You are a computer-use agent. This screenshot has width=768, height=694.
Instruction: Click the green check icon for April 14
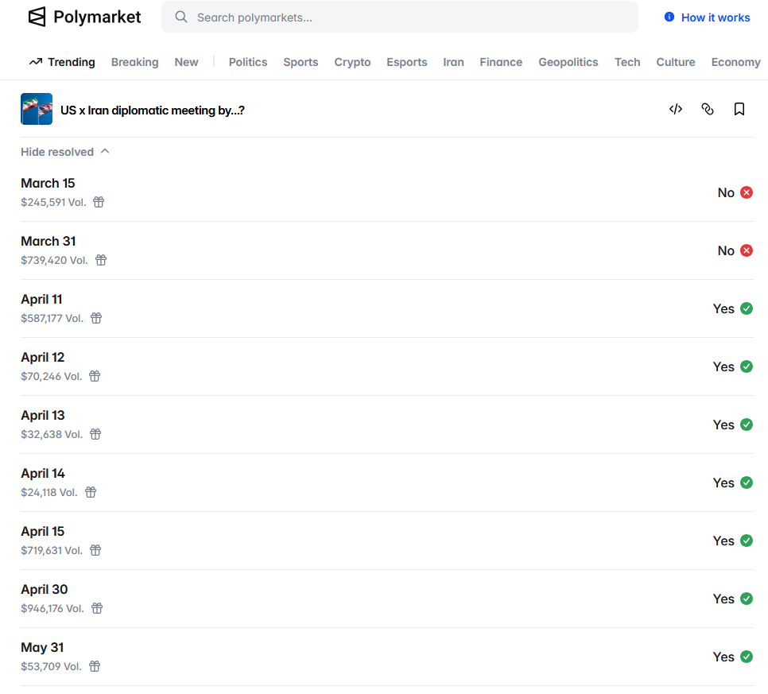[747, 483]
